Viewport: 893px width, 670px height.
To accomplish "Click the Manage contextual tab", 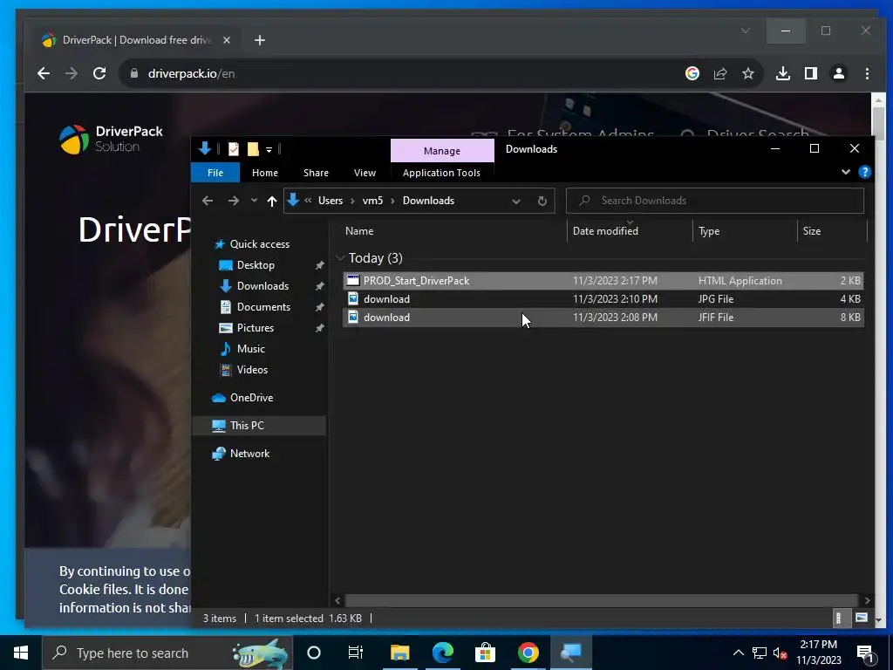I will (x=442, y=151).
